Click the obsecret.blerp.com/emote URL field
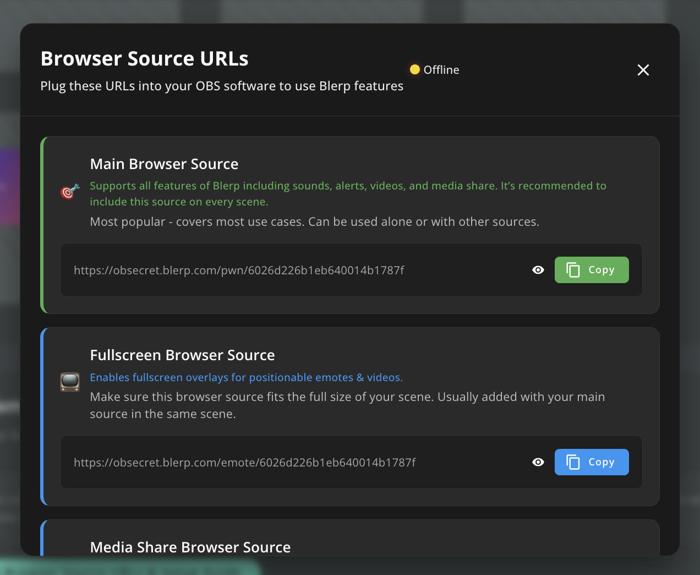 click(x=245, y=463)
